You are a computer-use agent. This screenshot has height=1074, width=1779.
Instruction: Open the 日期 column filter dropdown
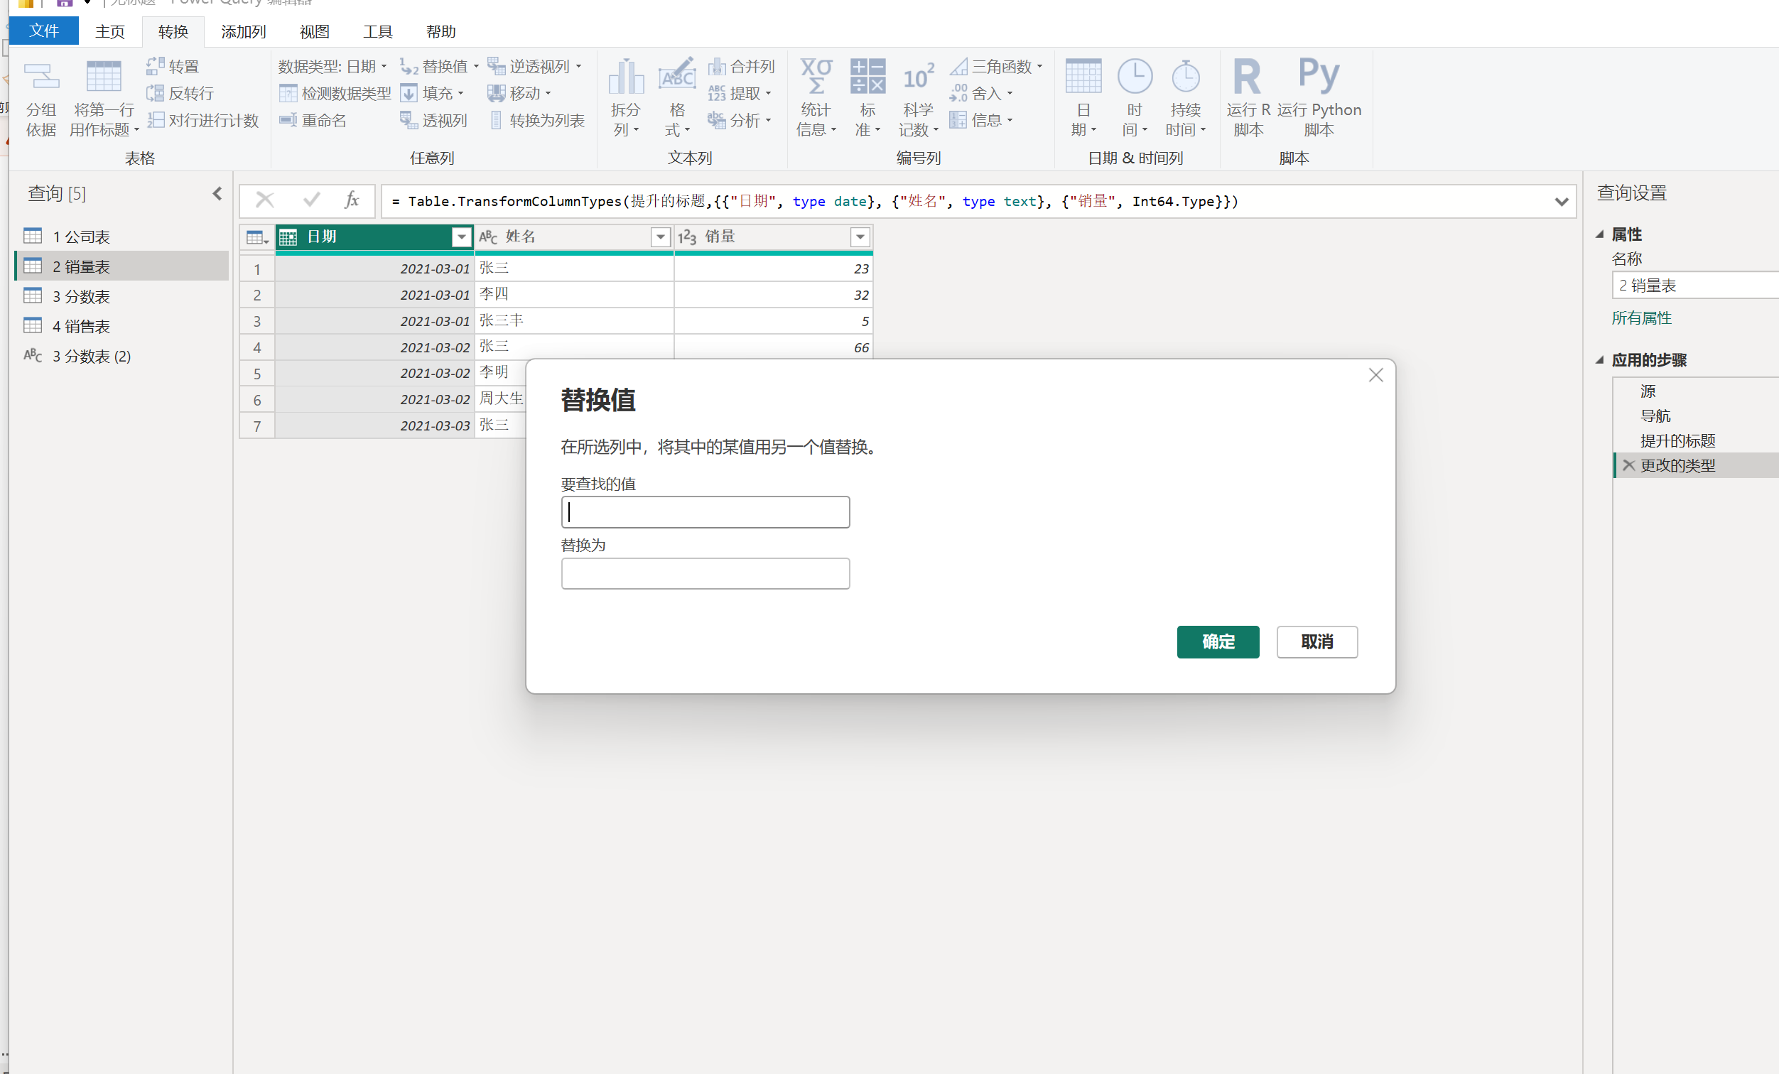pyautogui.click(x=460, y=237)
